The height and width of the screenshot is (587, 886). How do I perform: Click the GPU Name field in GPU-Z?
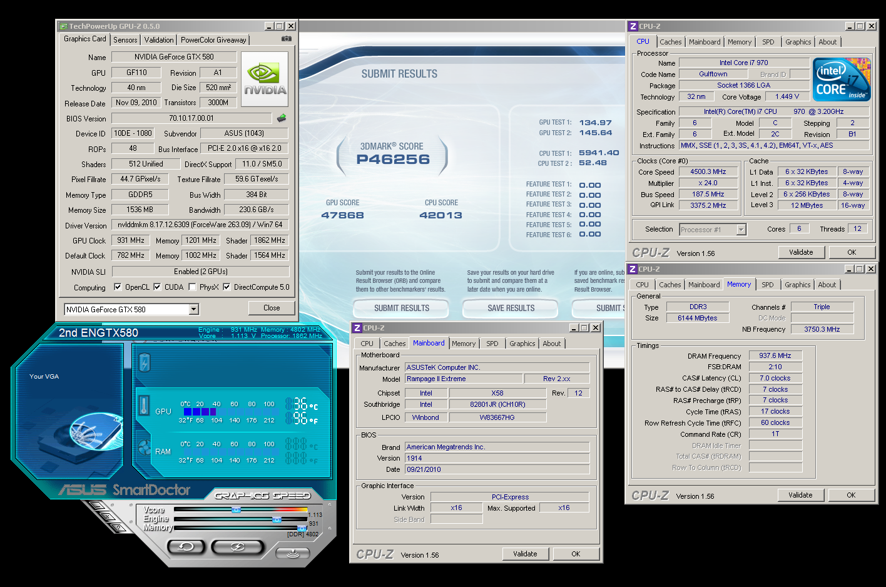[x=174, y=57]
